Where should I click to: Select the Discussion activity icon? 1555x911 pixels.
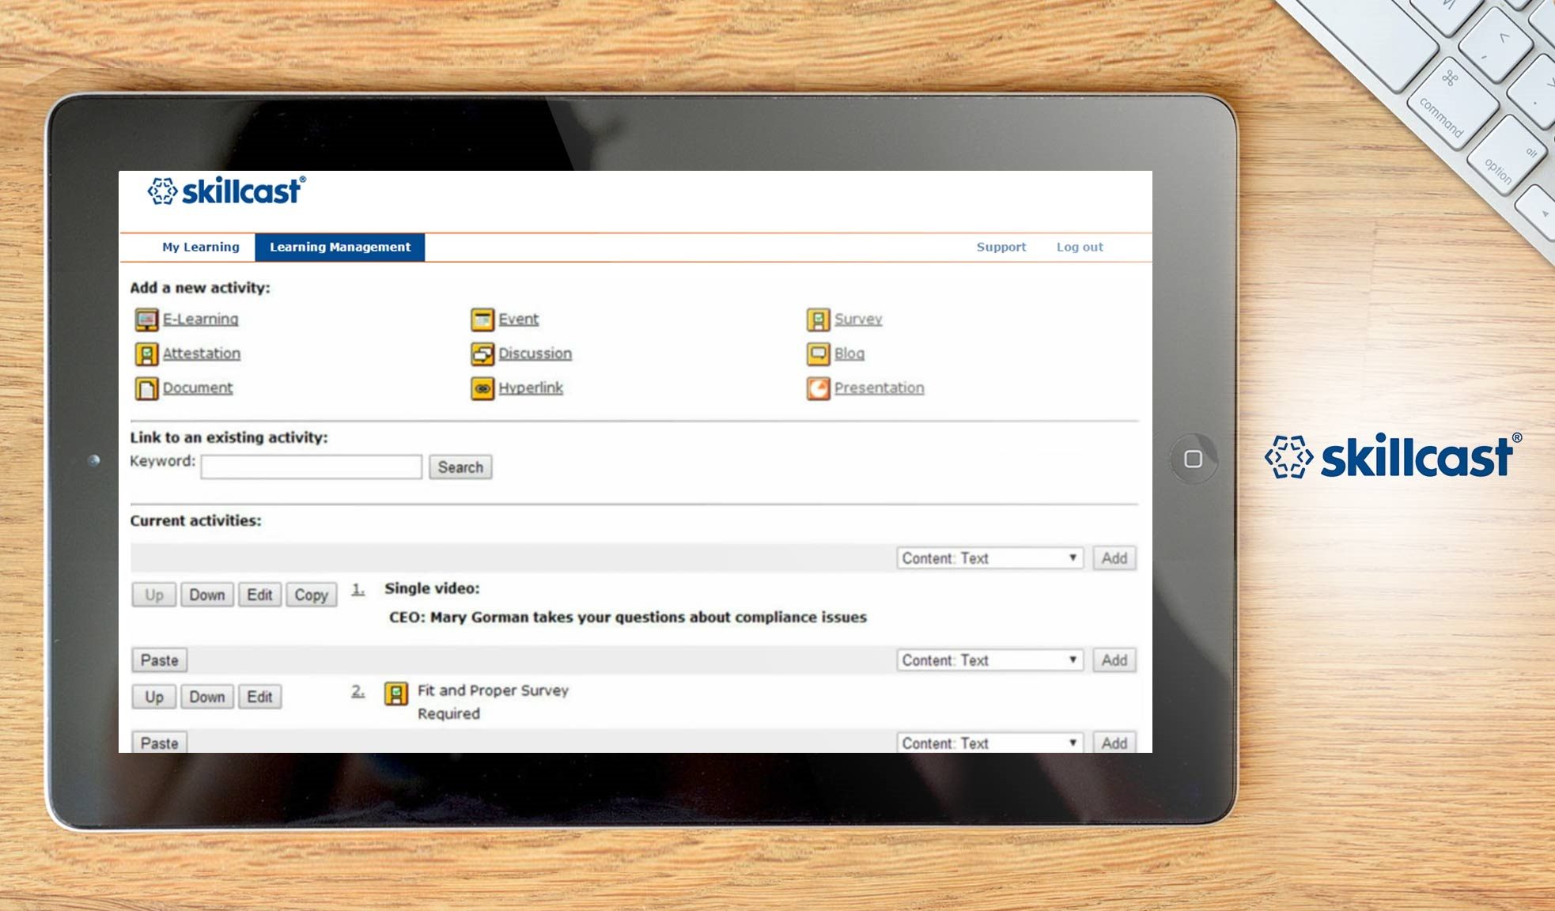pyautogui.click(x=482, y=353)
